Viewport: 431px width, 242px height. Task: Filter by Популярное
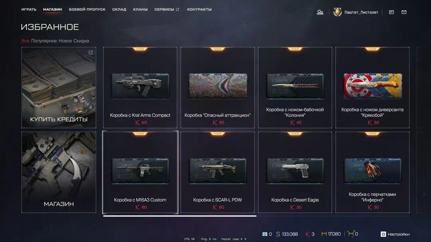44,41
